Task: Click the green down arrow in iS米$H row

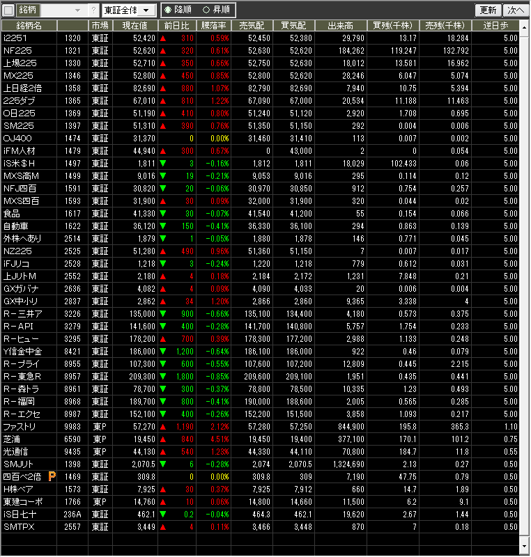Action: coord(163,163)
